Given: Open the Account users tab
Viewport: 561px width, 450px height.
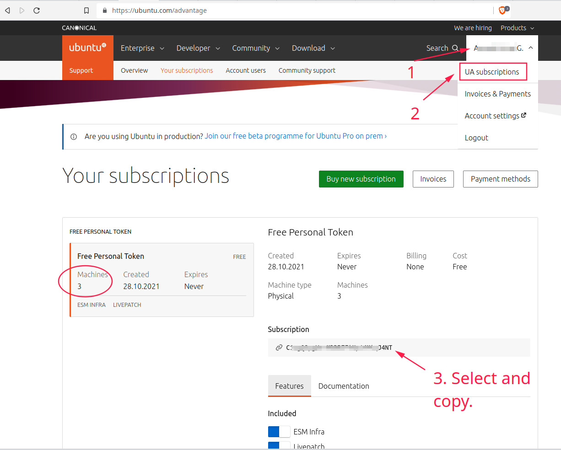Looking at the screenshot, I should 246,70.
